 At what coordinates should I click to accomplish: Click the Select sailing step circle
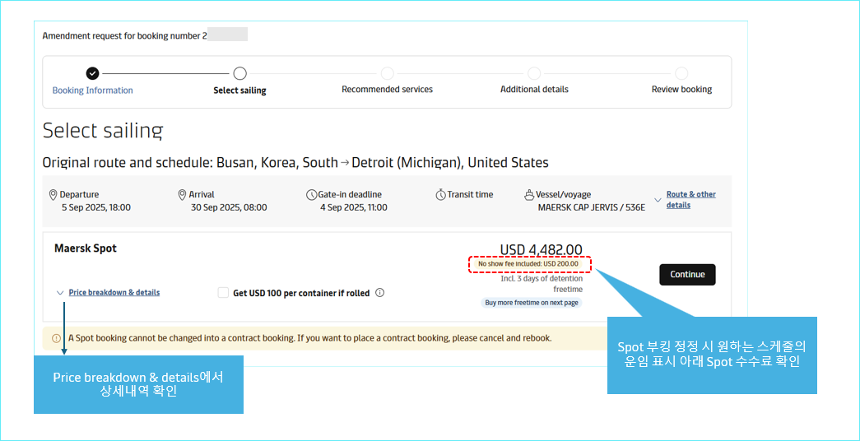click(x=239, y=73)
